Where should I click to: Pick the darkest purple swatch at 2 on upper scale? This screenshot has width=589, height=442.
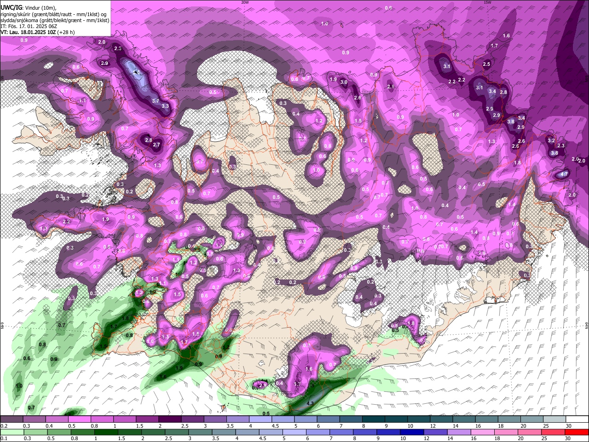170,419
